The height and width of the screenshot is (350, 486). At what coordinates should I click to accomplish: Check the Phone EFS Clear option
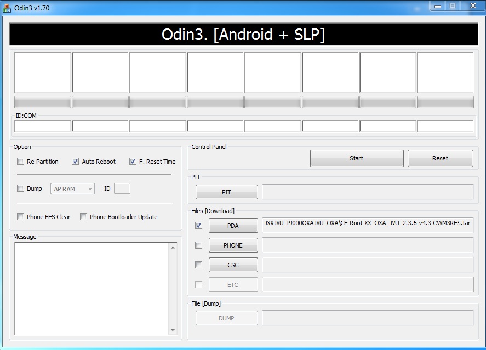[x=20, y=217]
